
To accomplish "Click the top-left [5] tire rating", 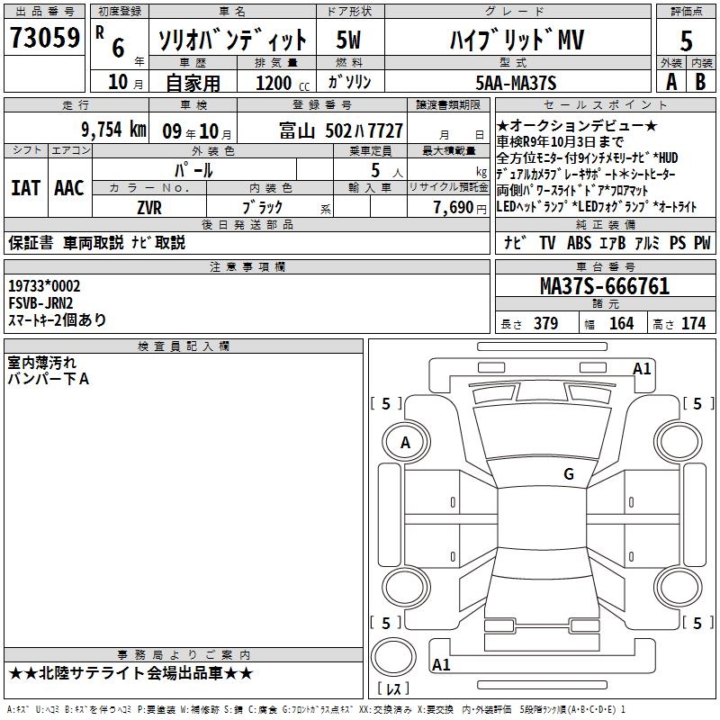I will coord(386,404).
